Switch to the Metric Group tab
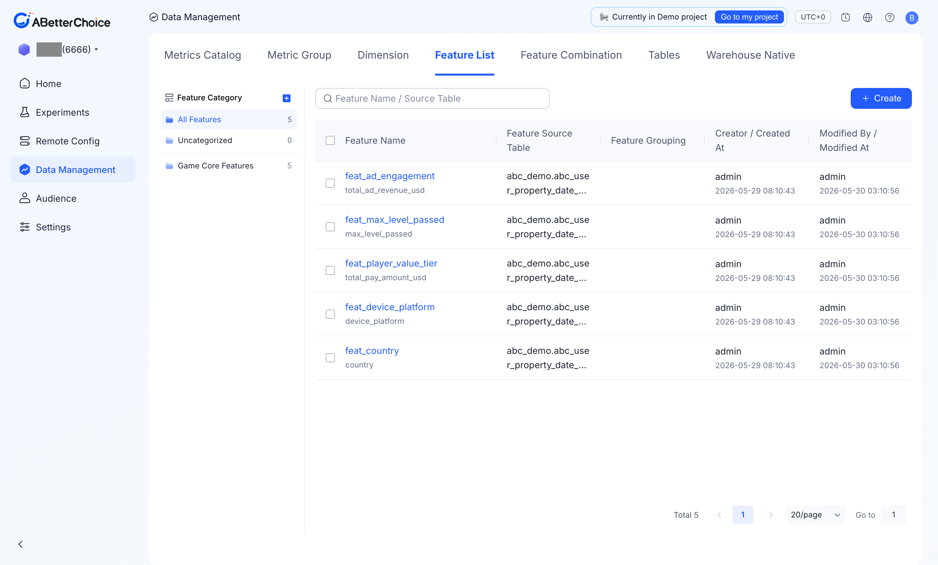This screenshot has width=938, height=565. 299,55
